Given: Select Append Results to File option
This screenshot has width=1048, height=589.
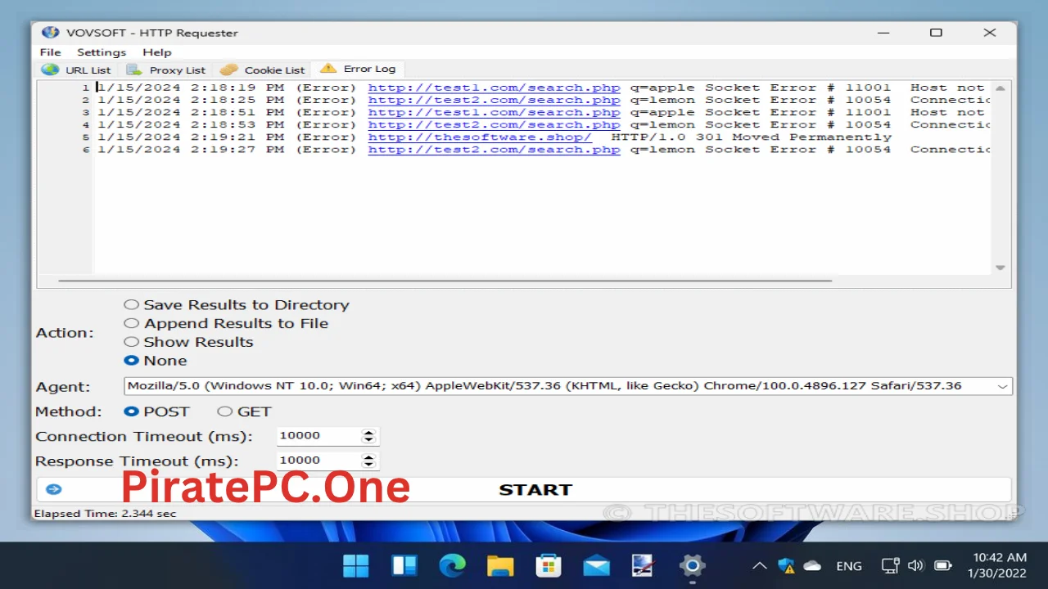Looking at the screenshot, I should point(227,324).
